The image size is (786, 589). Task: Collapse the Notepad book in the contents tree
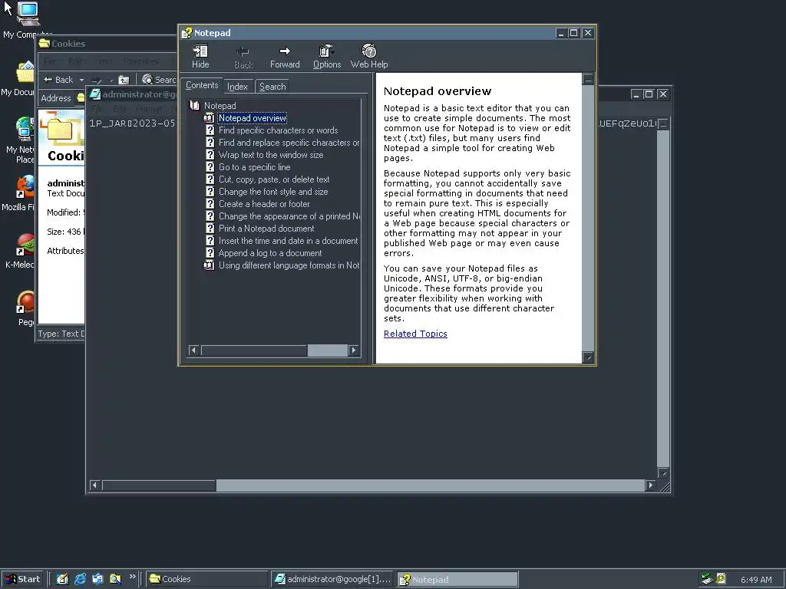click(x=220, y=106)
